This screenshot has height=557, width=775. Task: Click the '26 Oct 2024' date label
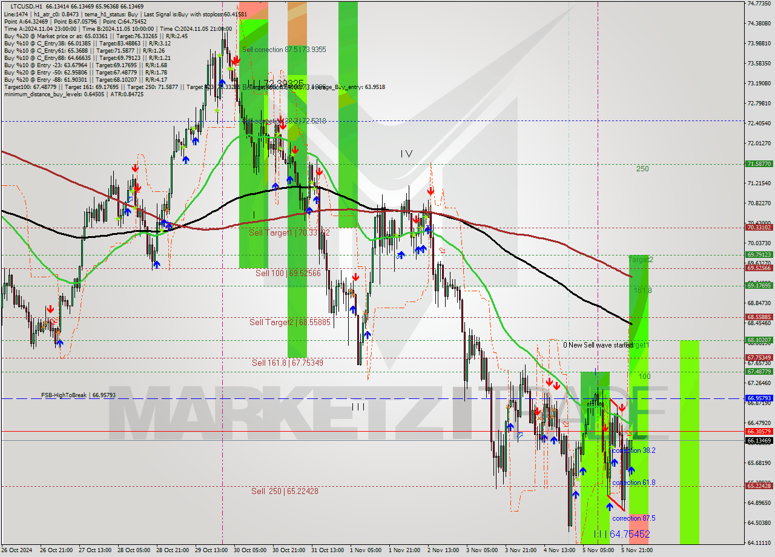pyautogui.click(x=16, y=550)
